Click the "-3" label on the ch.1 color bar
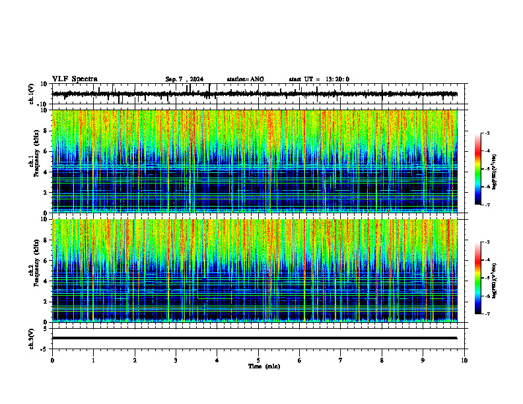This screenshot has width=523, height=404. tap(487, 133)
